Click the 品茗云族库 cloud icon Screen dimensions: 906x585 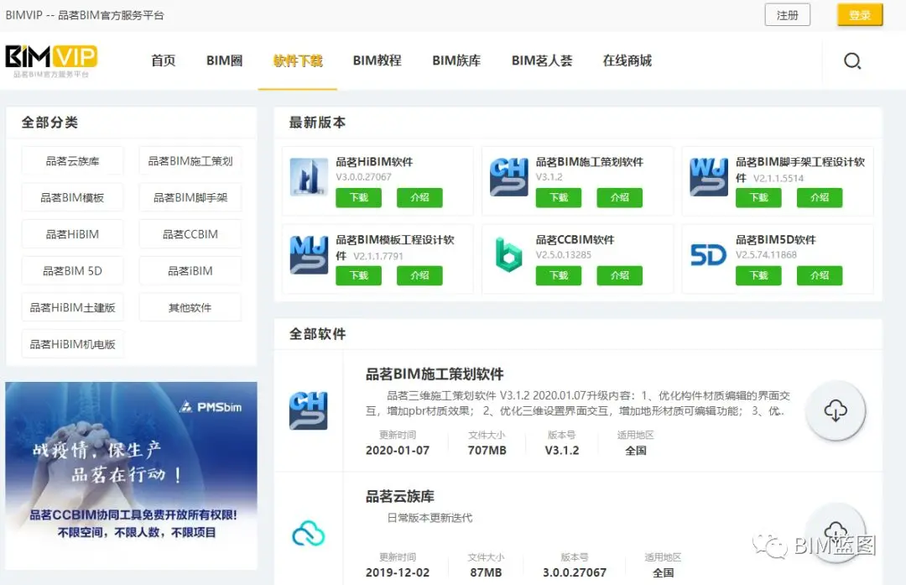tap(309, 533)
